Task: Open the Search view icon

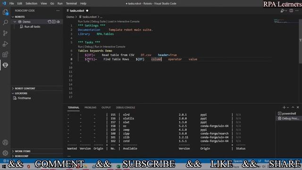Action: coord(5,23)
